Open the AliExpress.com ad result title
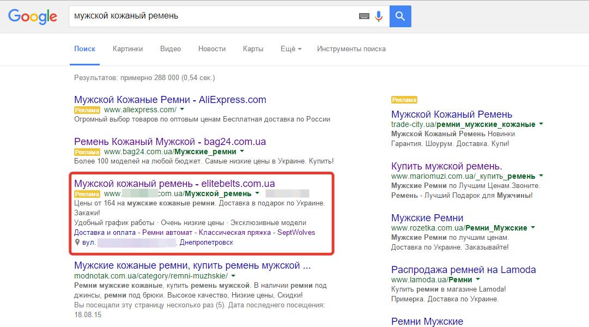 click(170, 100)
